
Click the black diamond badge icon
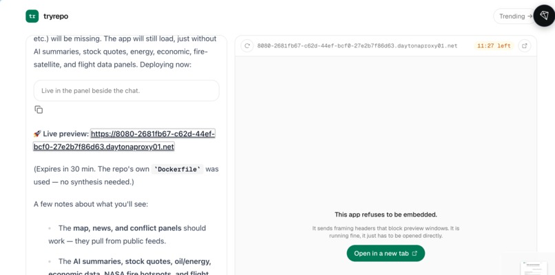(x=544, y=16)
